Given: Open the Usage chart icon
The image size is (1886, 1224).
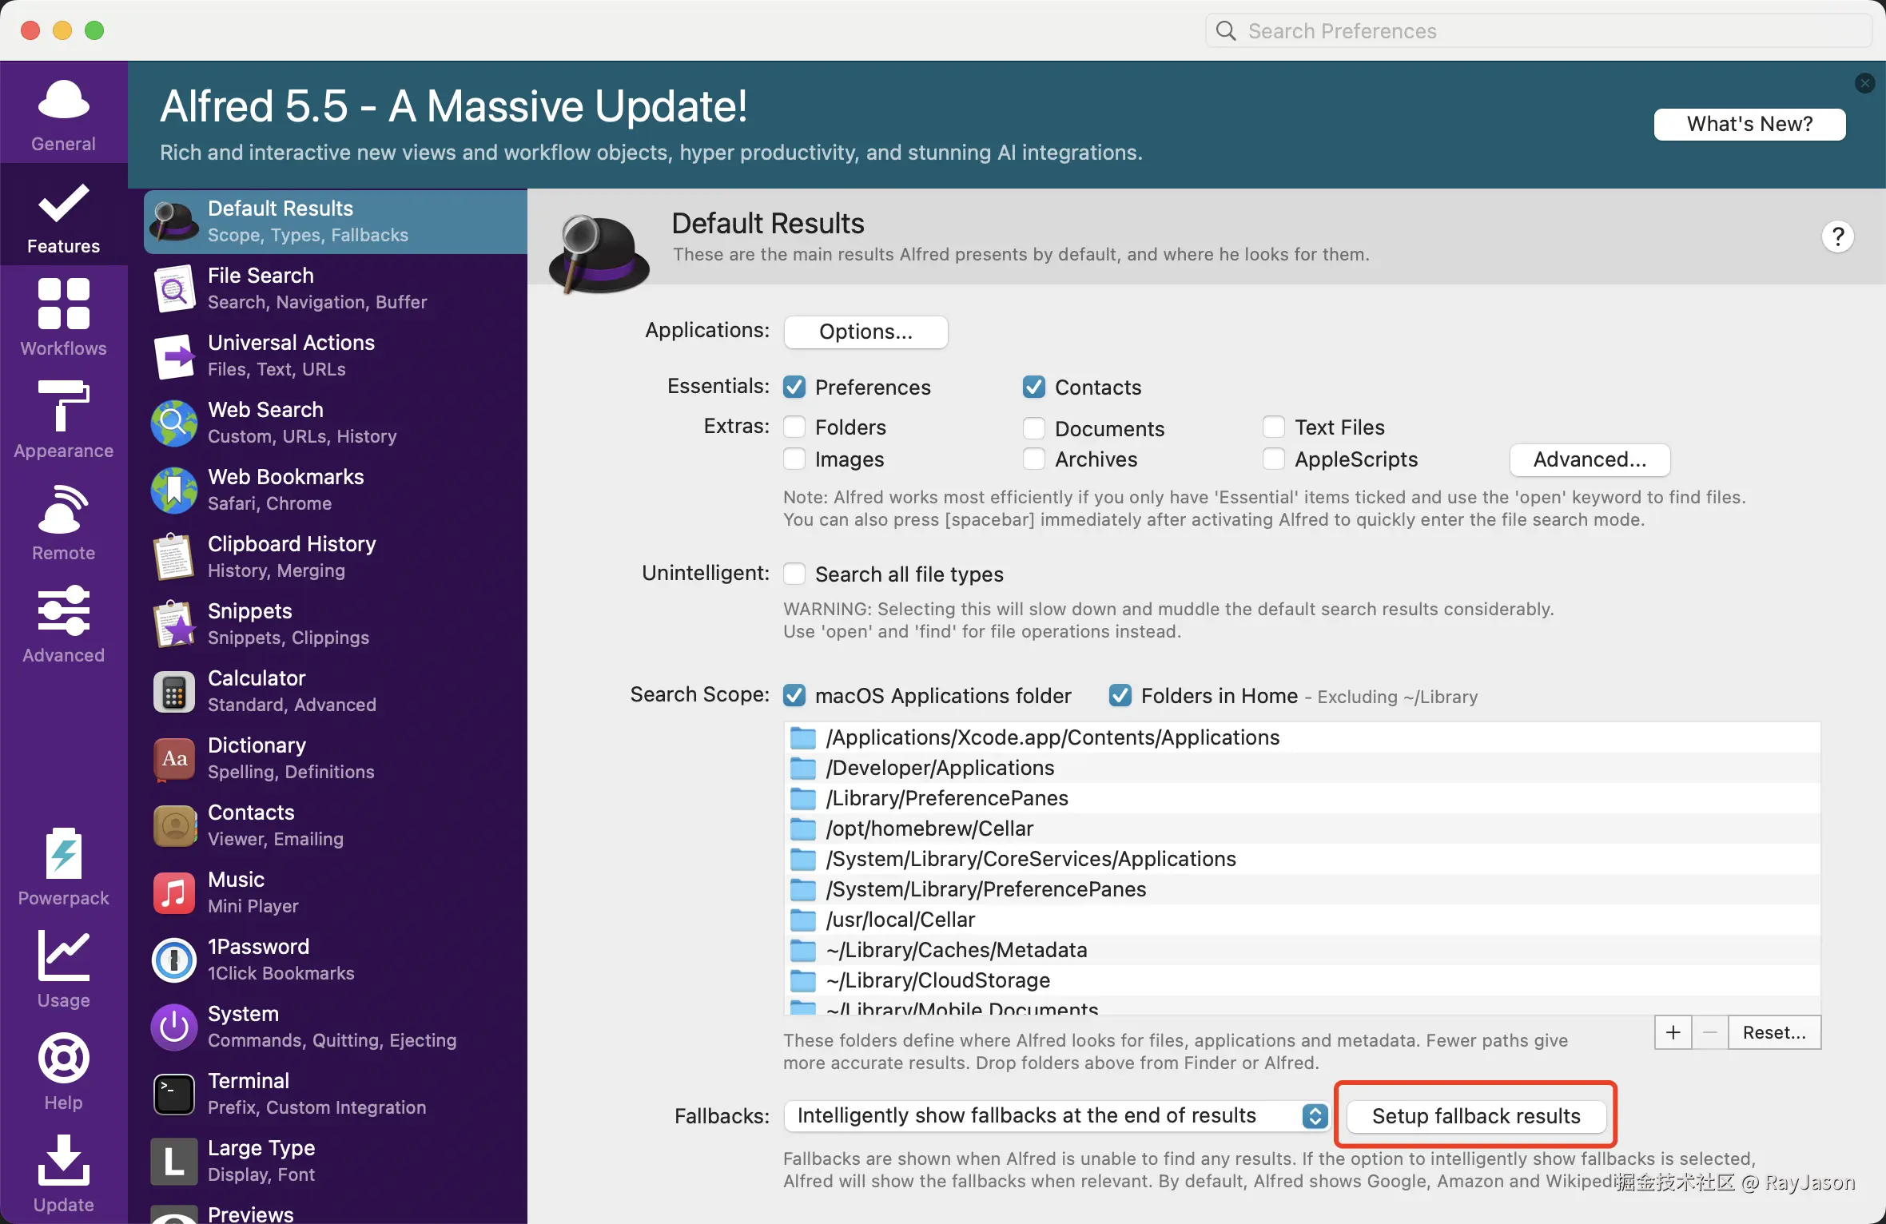Looking at the screenshot, I should 63,956.
